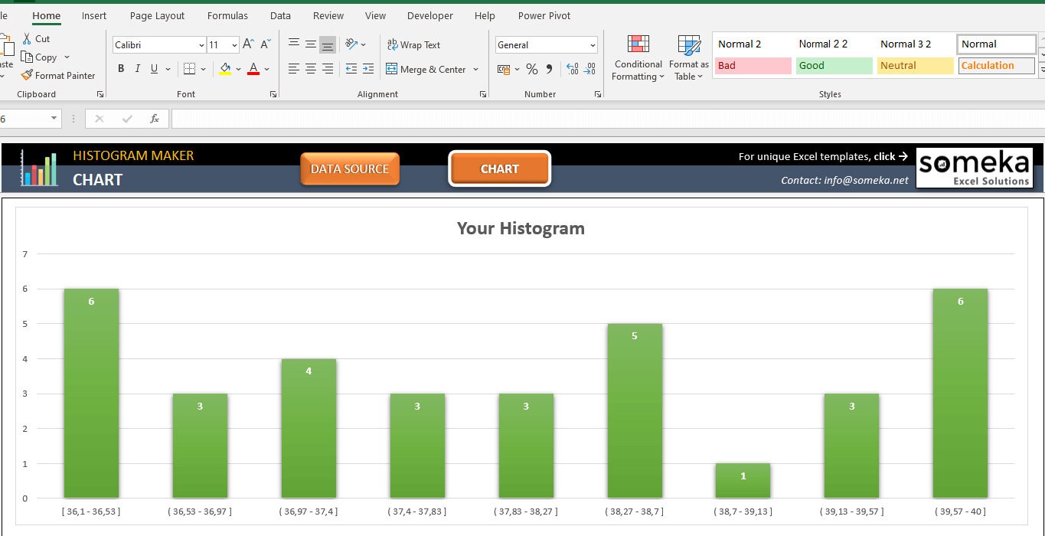Open Conditional Formatting options

point(637,57)
